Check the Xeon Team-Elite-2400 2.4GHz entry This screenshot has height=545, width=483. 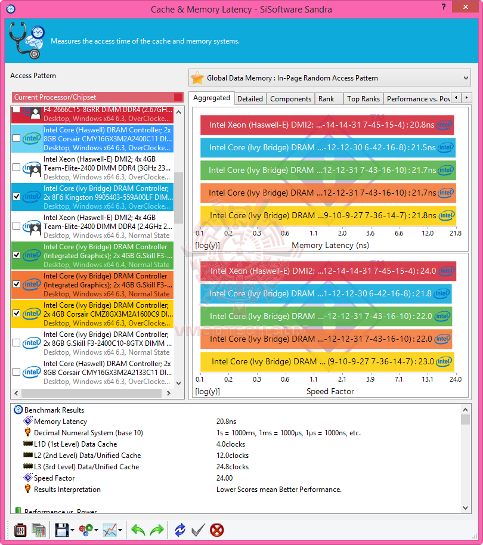(x=16, y=225)
